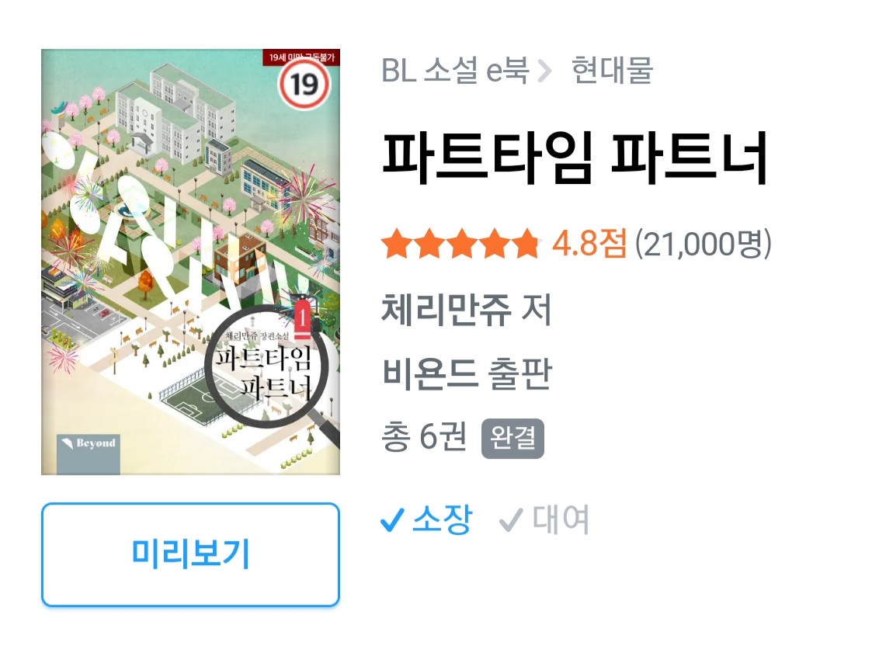Click the third orange rating star
This screenshot has width=879, height=649.
(x=462, y=244)
